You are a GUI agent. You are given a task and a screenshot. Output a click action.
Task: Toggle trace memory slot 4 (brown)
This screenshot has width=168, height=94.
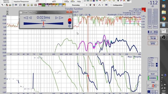click(x=50, y=5)
